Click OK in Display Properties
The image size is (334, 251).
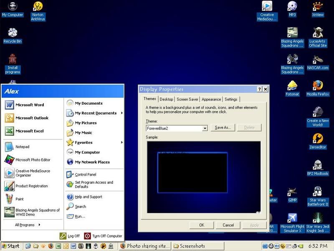point(202,225)
